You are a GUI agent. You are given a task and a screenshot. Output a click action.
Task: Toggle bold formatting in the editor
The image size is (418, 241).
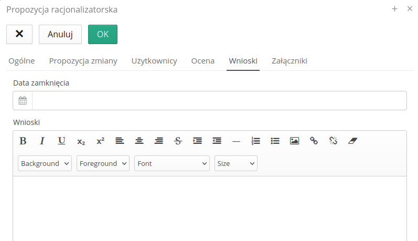coord(23,141)
